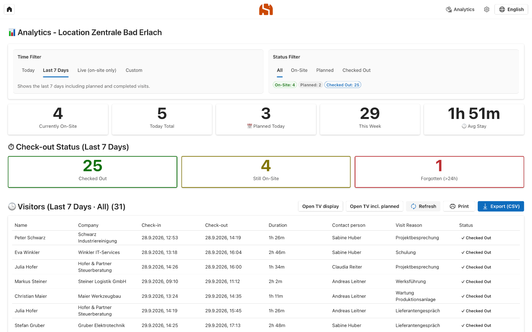
Task: Click the On-Site: 4 badge
Action: tap(285, 85)
